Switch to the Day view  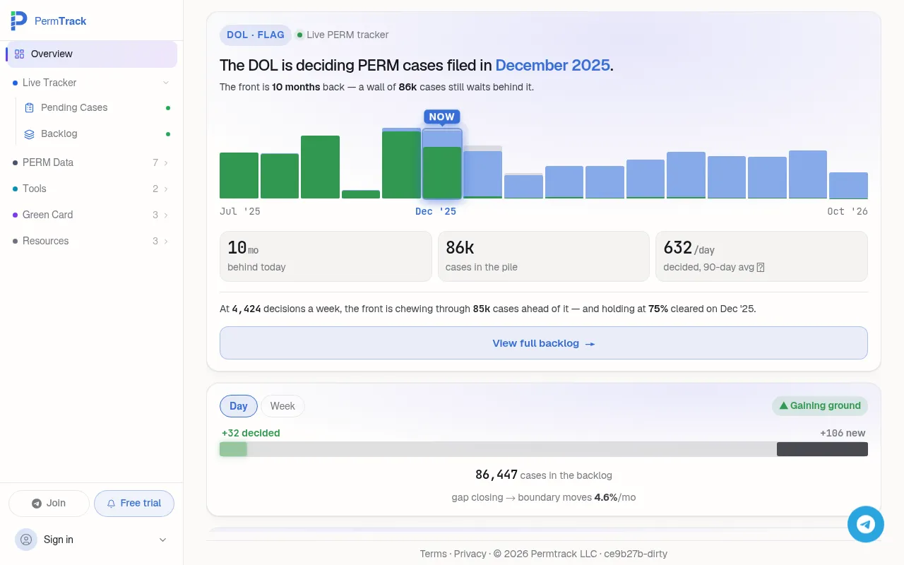[239, 406]
